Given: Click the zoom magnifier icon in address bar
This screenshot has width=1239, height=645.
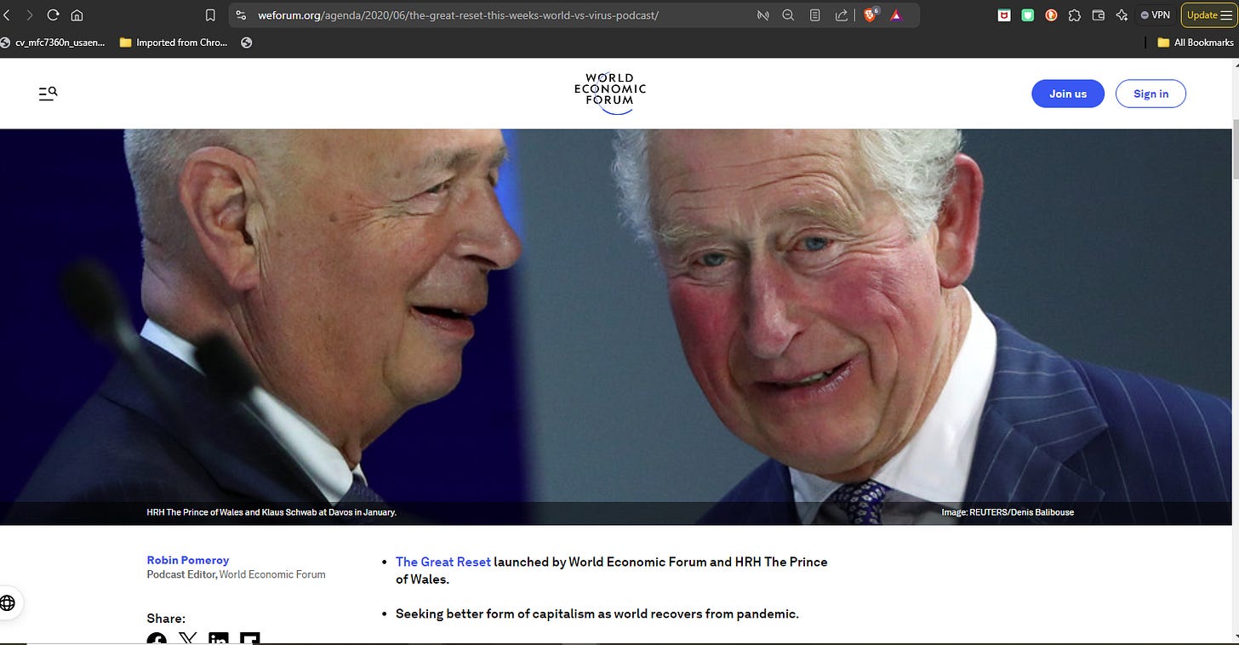Looking at the screenshot, I should click(x=787, y=14).
